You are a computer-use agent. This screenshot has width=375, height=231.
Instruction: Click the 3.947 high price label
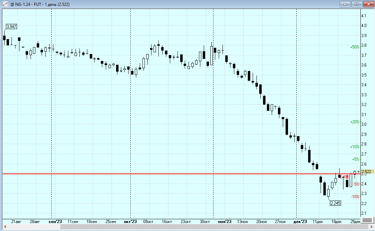pyautogui.click(x=11, y=27)
